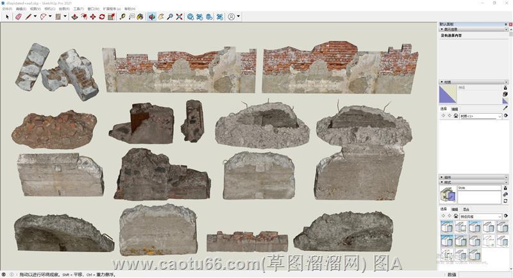513x278 pixels.
Task: Select the material eyedropper sample tool
Action: [505, 108]
